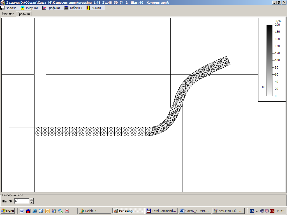This screenshot has width=287, height=215.
Task: Click the Ei,% grayscale color scale bar
Action: click(x=269, y=60)
